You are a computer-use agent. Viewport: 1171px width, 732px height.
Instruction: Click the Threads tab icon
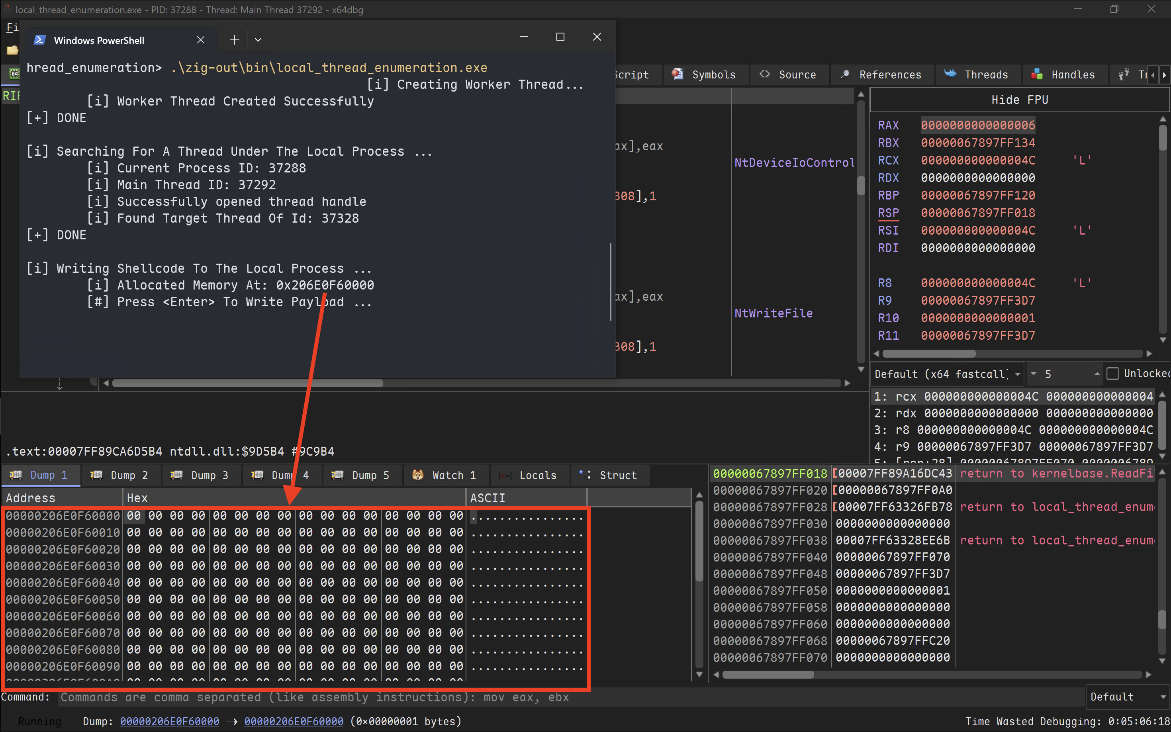950,74
